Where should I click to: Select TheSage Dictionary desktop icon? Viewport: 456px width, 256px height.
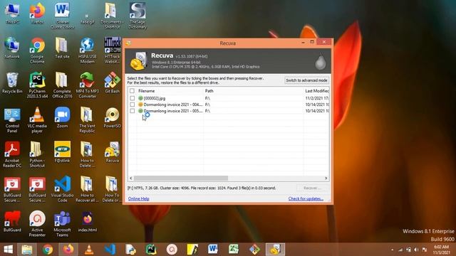tap(138, 16)
